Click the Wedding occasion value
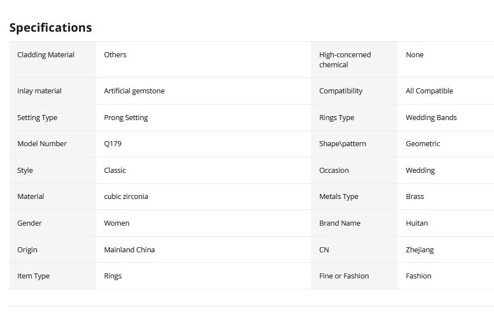494x319 pixels. tap(420, 170)
